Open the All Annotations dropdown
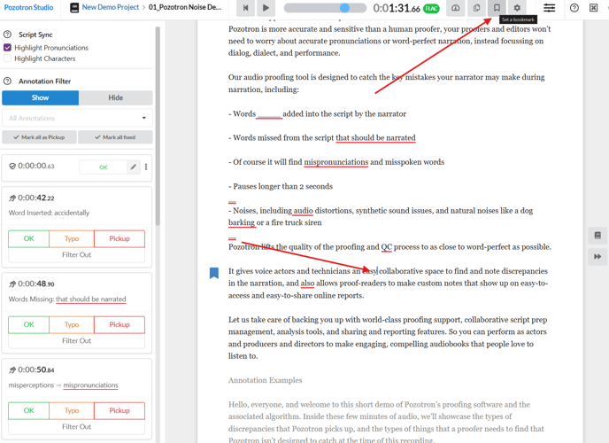Viewport: 609px width, 443px height. tap(77, 118)
